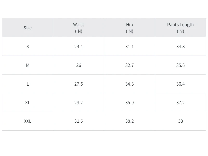Click hip value 34.3 for size L
The image size is (208, 156).
click(x=129, y=84)
